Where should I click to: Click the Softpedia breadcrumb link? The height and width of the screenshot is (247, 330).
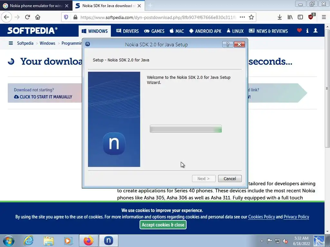tap(25, 43)
